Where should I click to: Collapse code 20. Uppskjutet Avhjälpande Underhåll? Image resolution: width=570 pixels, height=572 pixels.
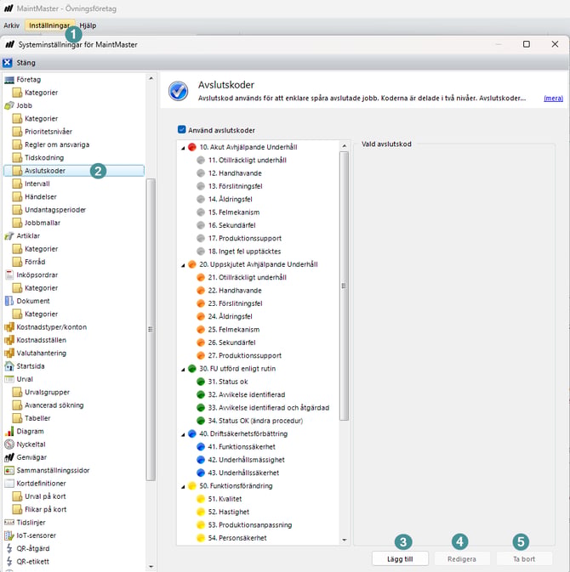(x=183, y=265)
